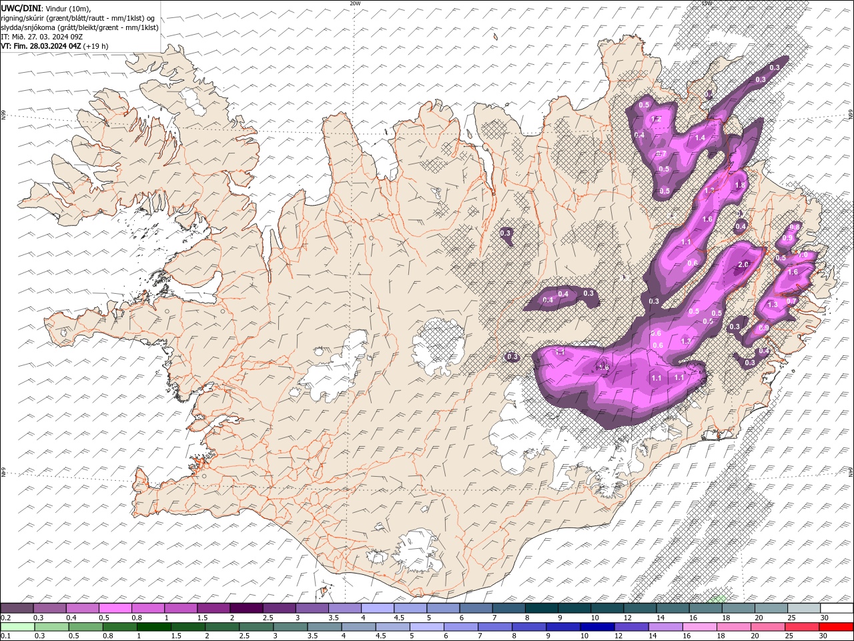The image size is (854, 641).
Task: Click the 'rigning/skúrir' legend description line
Action: (x=78, y=17)
